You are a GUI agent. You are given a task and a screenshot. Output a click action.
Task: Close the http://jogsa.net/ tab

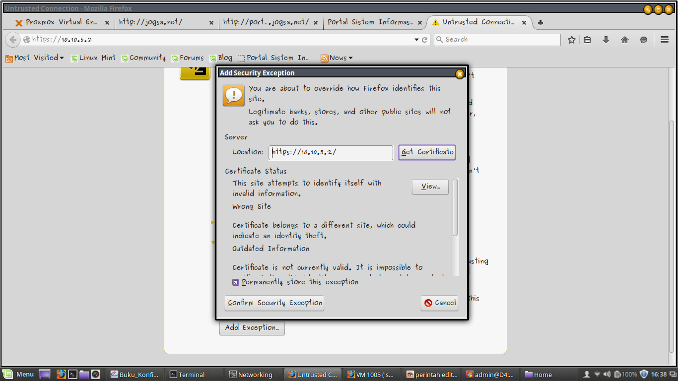point(211,22)
